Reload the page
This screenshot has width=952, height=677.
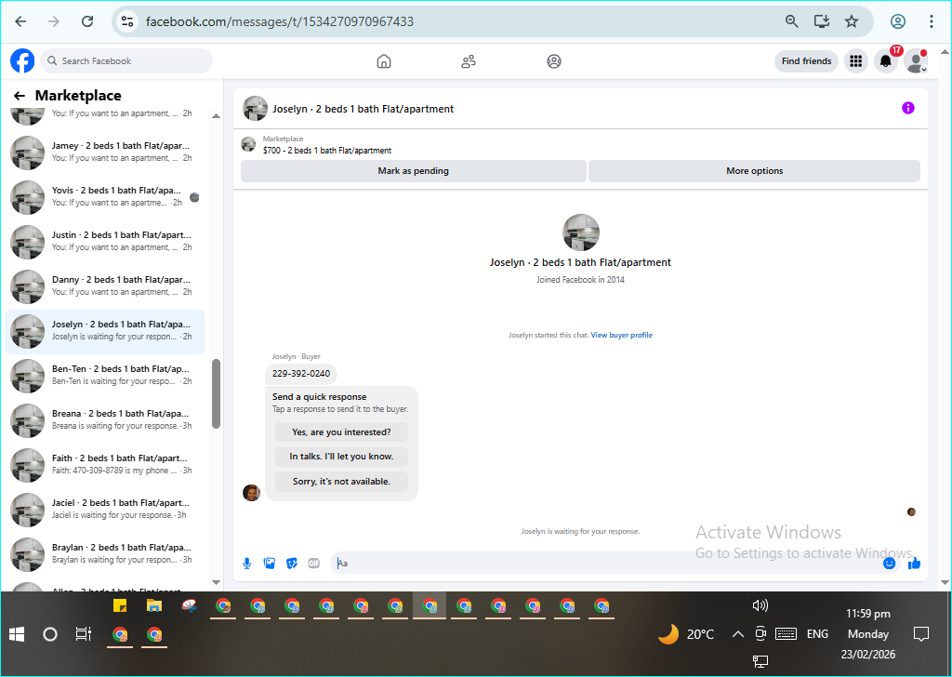(87, 22)
